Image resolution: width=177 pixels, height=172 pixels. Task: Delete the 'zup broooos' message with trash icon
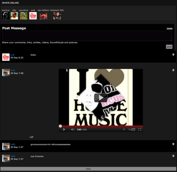(173, 156)
